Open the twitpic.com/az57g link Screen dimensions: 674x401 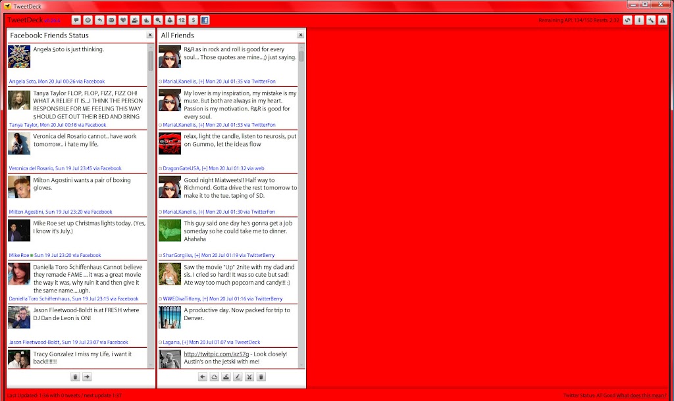216,354
